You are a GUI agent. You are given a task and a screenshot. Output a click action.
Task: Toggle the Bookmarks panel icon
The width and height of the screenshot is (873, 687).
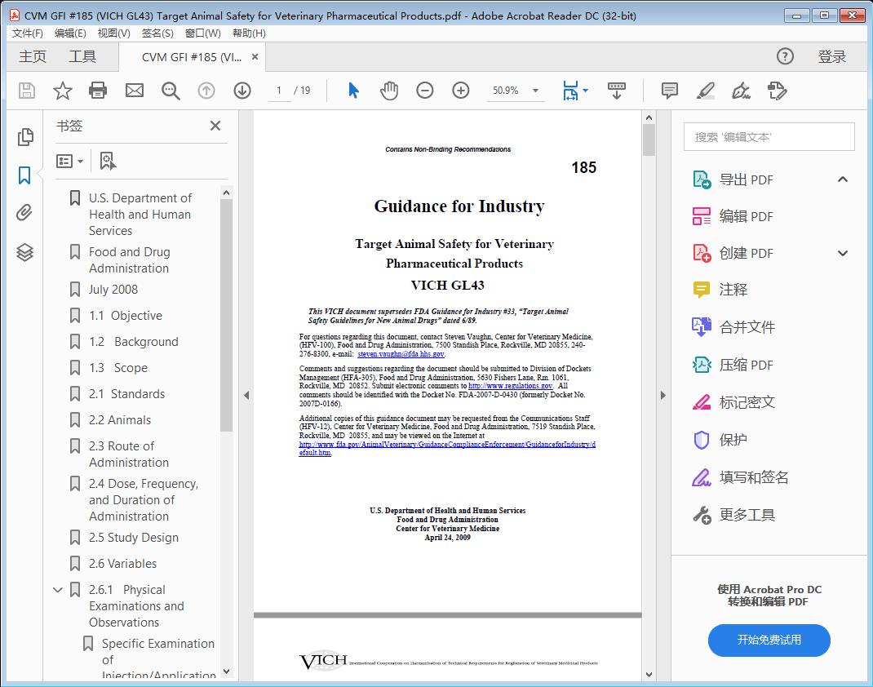tap(24, 175)
